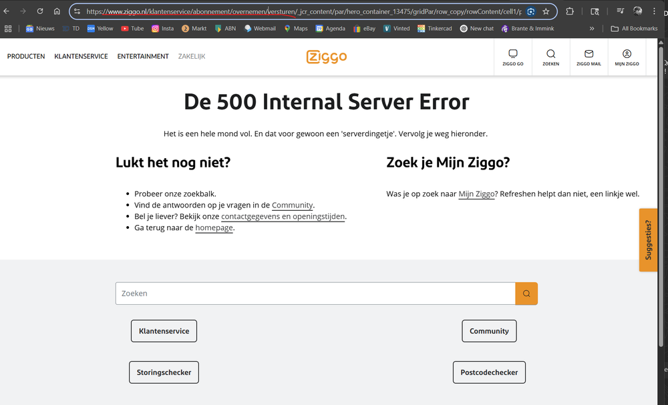Screen dimensions: 668x405
Task: Open the Agenda bookmark
Action: pyautogui.click(x=330, y=29)
